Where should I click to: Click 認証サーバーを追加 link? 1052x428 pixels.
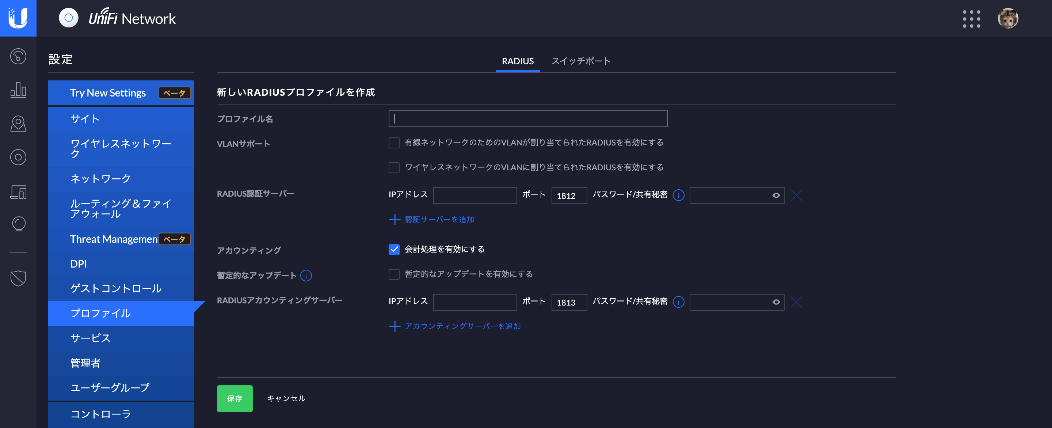(x=439, y=220)
